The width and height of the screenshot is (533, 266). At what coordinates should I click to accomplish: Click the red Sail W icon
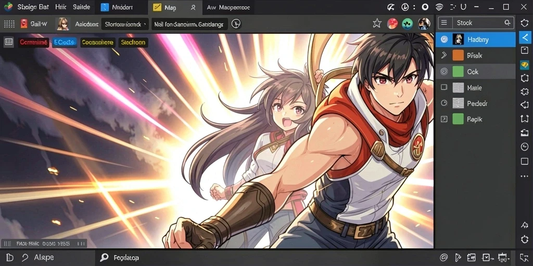coord(24,24)
